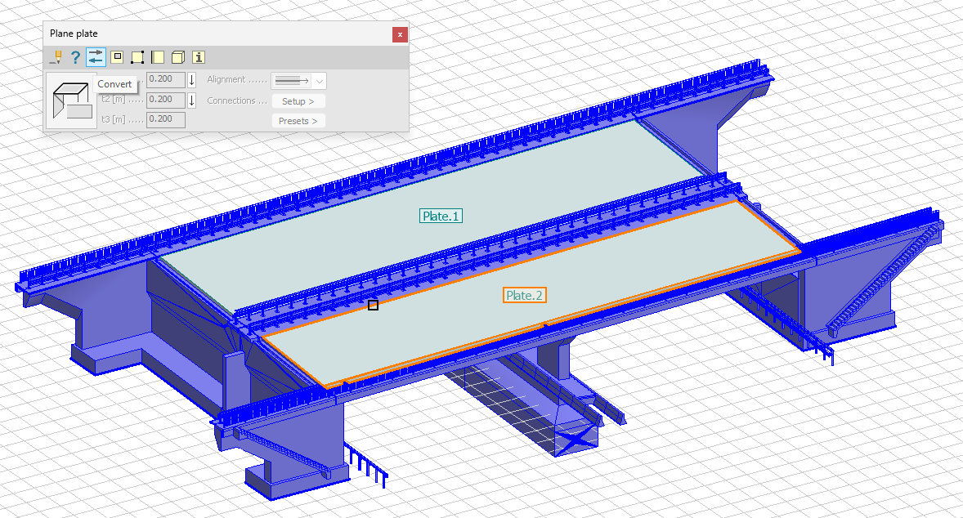Select the plate-with-inner-square icon
Screen dimensions: 963x518
117,57
